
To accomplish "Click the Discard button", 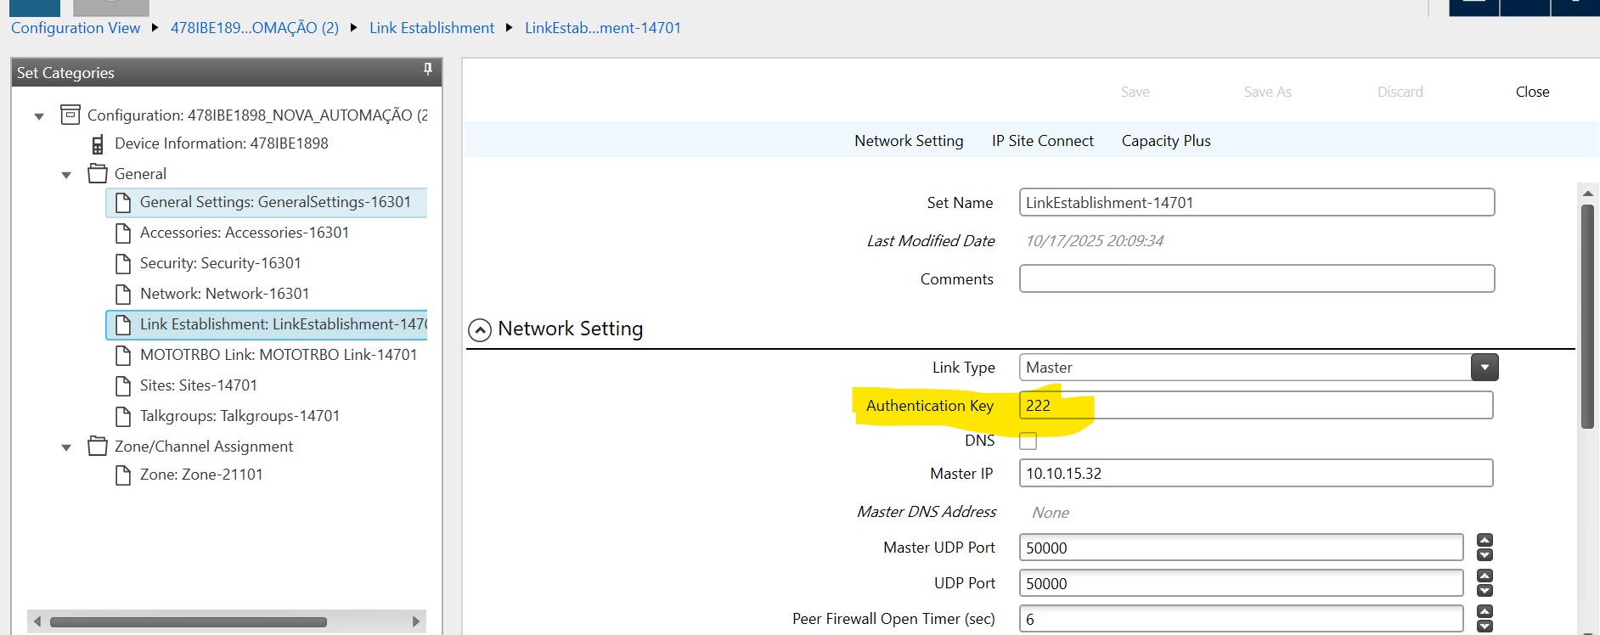I will pyautogui.click(x=1400, y=92).
